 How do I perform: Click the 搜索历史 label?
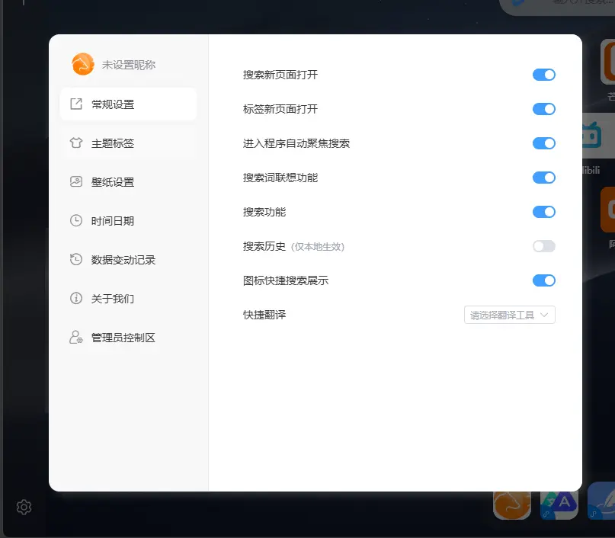264,246
